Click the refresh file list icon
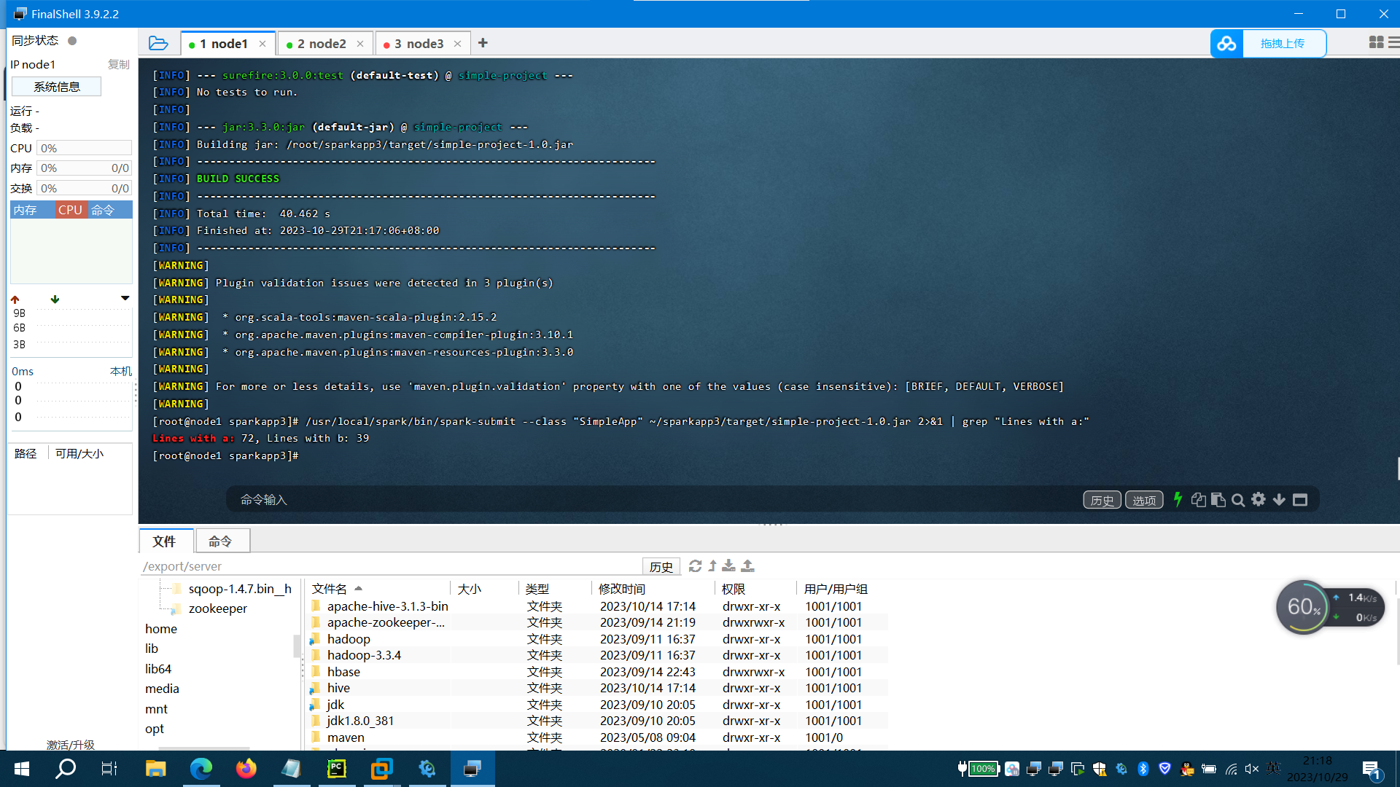The width and height of the screenshot is (1400, 787). coord(695,566)
